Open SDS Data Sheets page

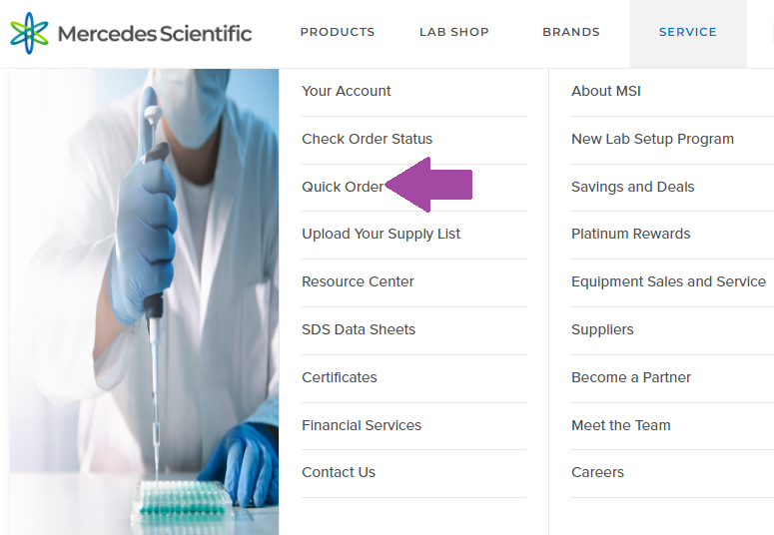pyautogui.click(x=359, y=329)
